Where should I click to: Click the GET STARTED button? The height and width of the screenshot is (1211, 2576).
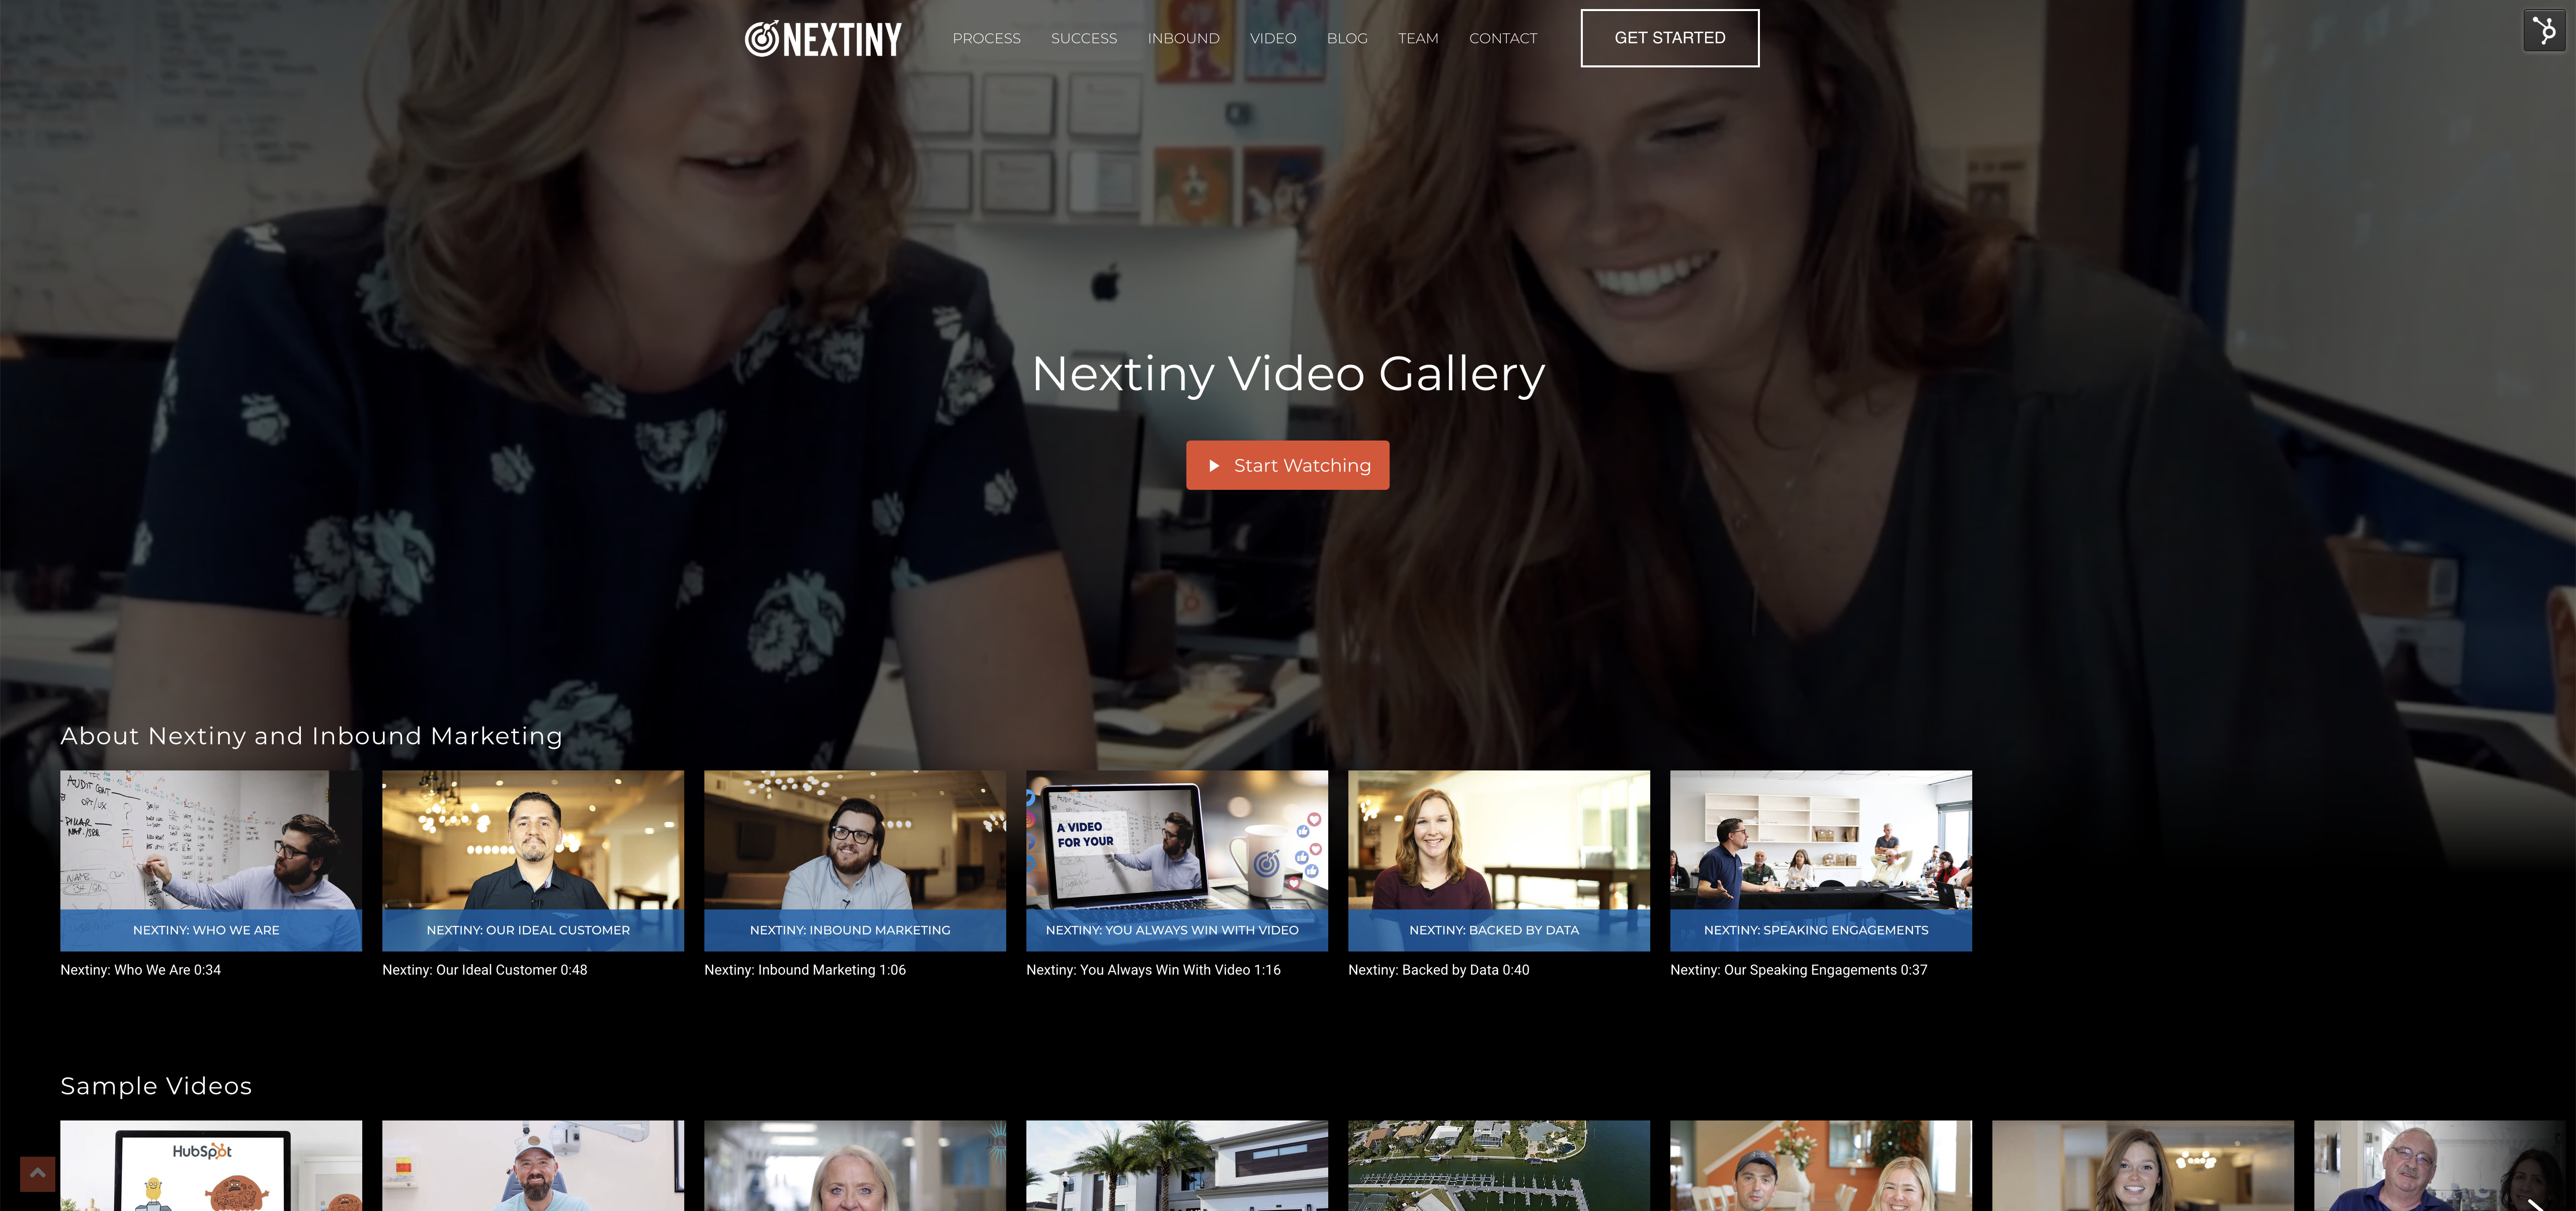point(1669,36)
